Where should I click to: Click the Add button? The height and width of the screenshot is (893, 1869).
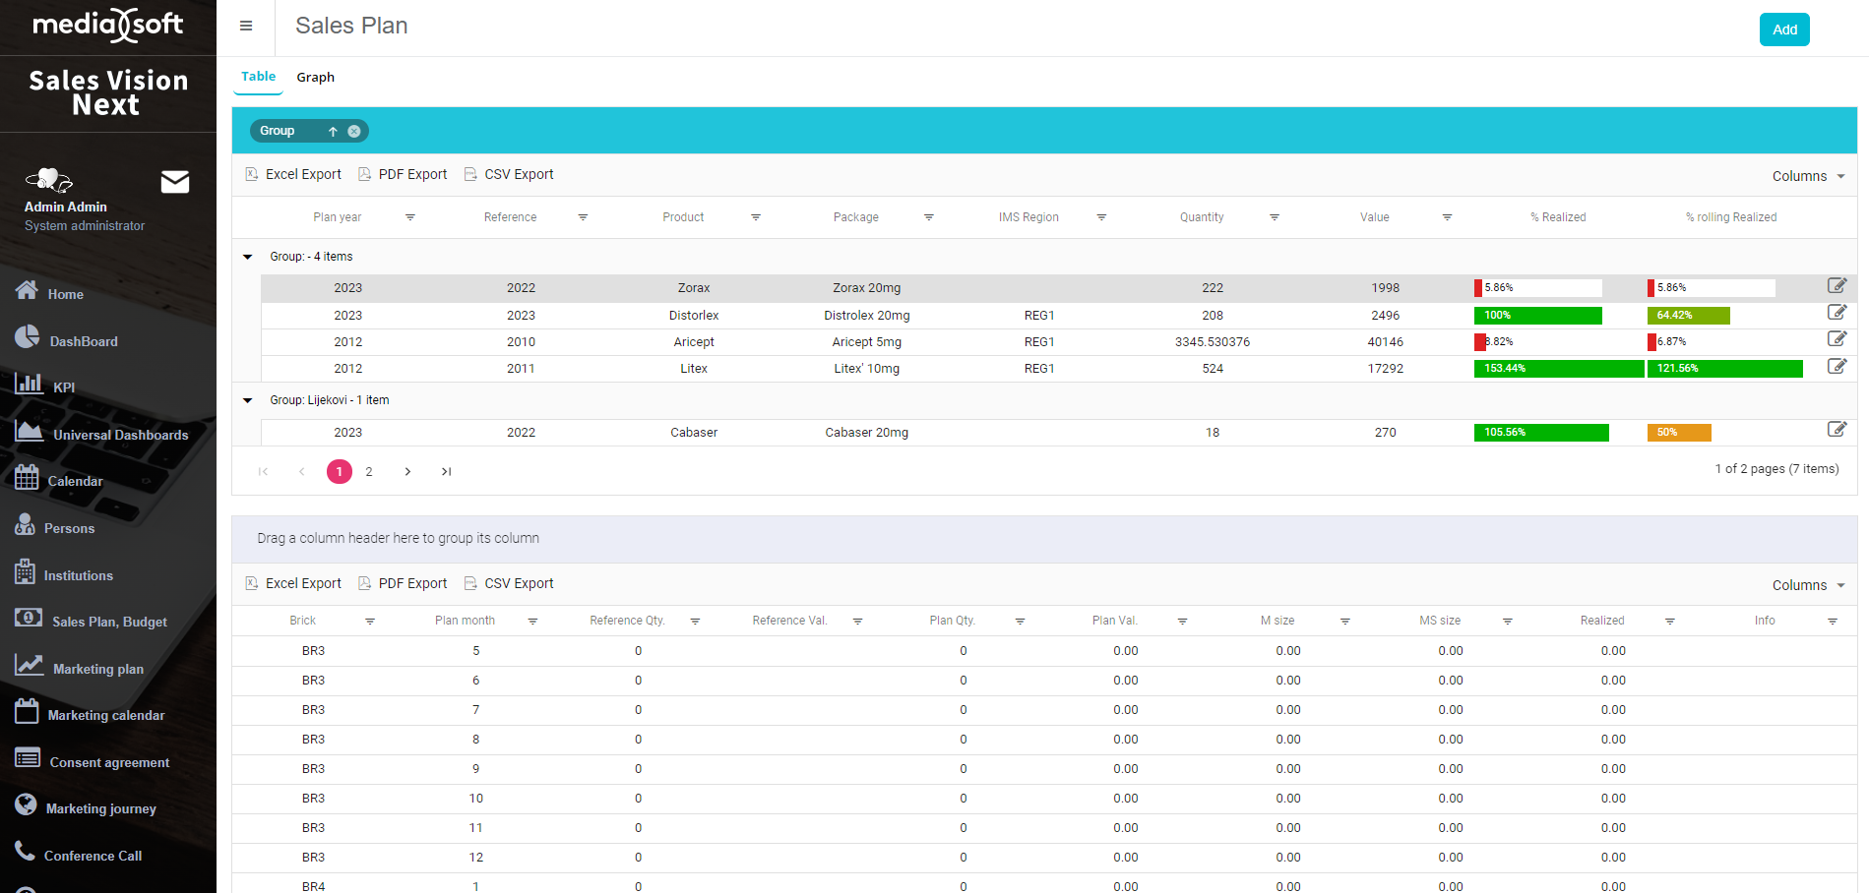coord(1783,30)
